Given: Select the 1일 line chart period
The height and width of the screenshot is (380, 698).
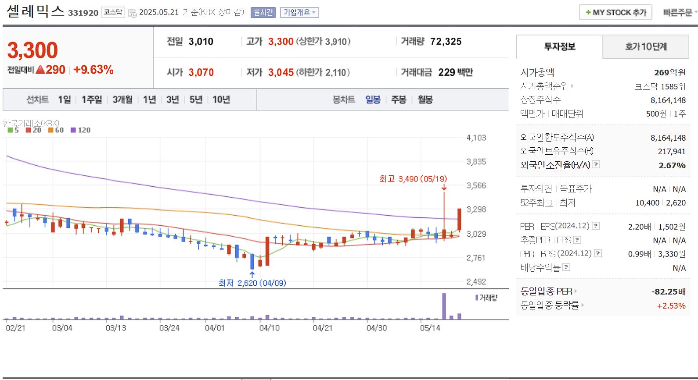Looking at the screenshot, I should [65, 99].
